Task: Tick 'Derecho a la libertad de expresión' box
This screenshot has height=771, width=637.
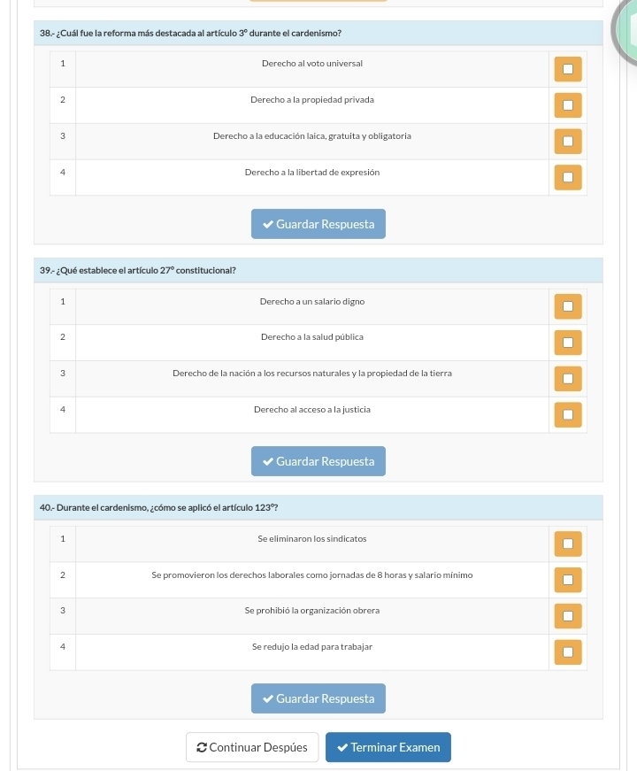Action: pyautogui.click(x=569, y=177)
